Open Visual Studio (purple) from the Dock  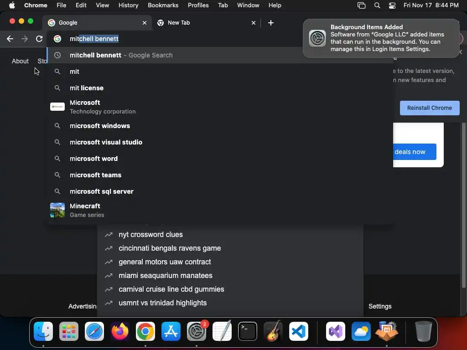click(x=336, y=331)
